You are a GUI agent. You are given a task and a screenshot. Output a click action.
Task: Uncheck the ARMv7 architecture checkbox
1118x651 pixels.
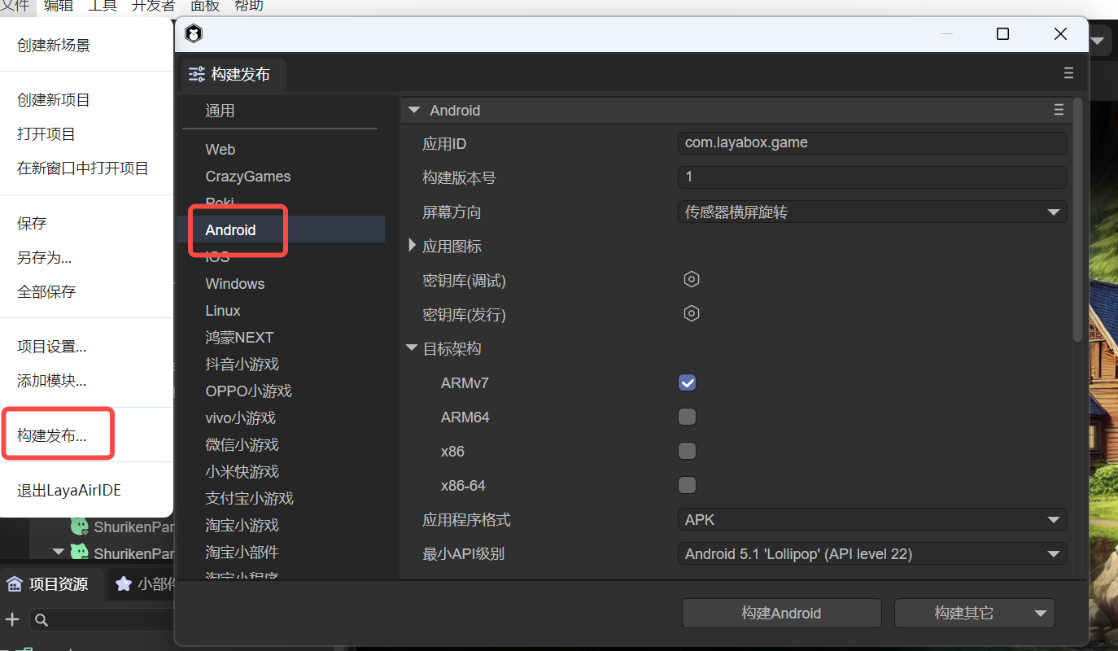(x=687, y=383)
